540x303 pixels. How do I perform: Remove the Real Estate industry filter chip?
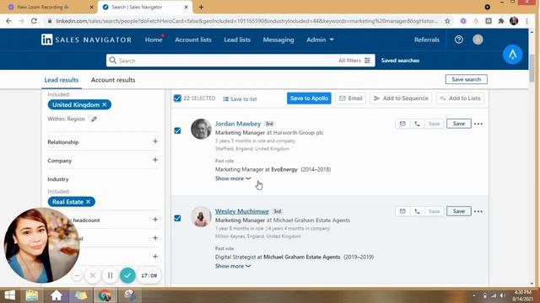click(x=88, y=202)
